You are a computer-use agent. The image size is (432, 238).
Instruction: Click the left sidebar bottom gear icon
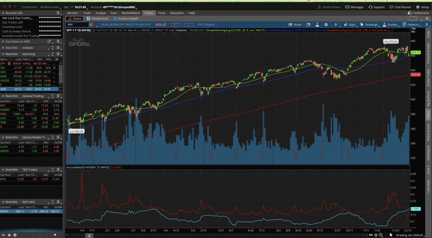pos(15,235)
